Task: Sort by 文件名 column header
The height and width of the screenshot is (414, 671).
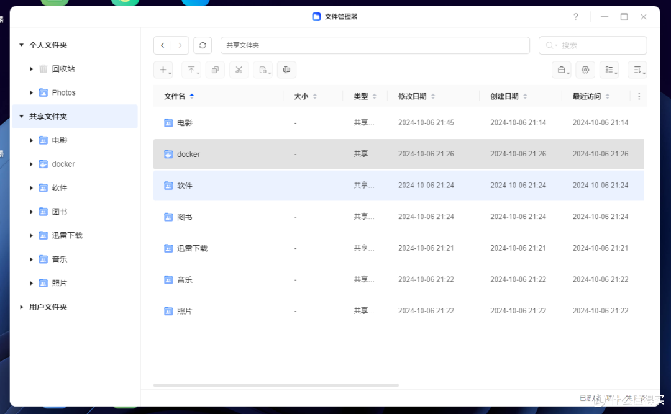Action: 179,96
